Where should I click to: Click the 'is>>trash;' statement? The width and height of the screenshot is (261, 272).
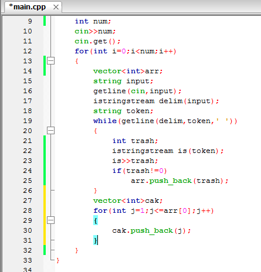click(135, 161)
